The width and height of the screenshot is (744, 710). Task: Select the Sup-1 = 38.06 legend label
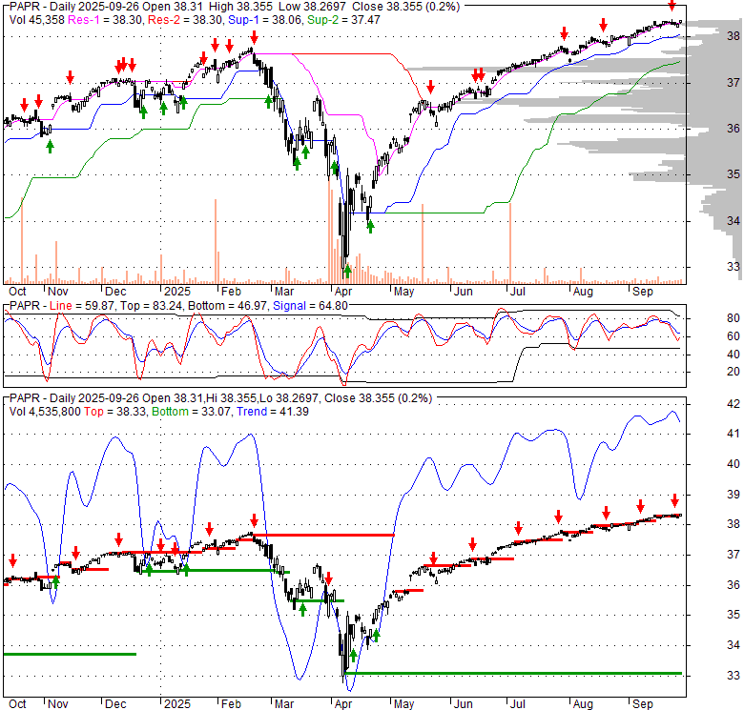[x=265, y=19]
